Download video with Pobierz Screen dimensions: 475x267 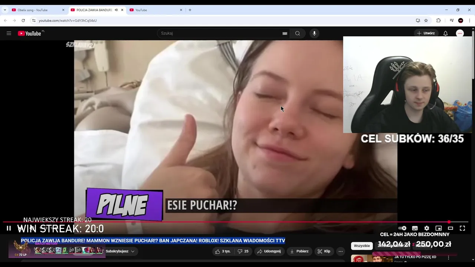pyautogui.click(x=299, y=251)
